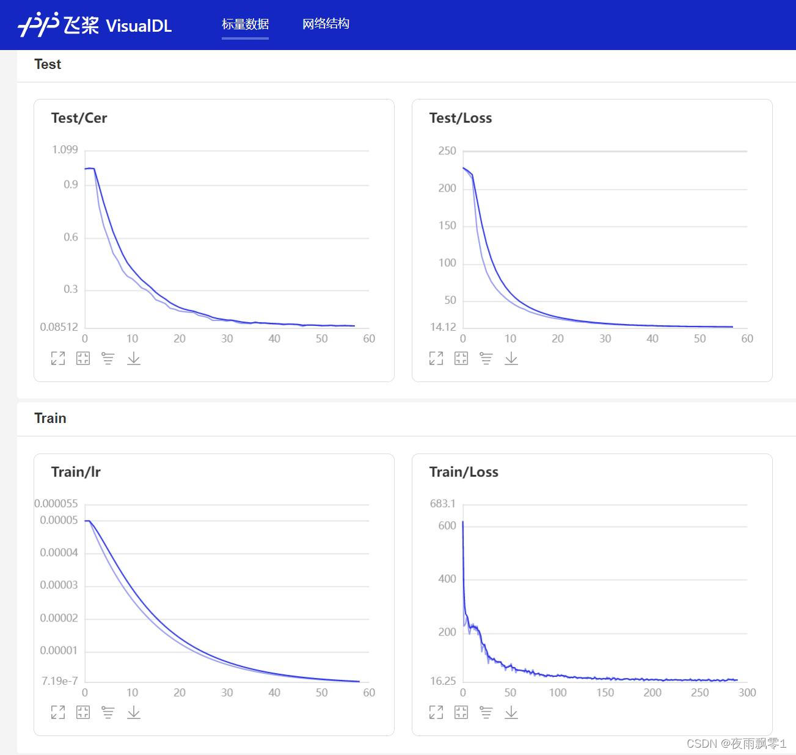
Task: Download the Train/Loss chart data
Action: click(511, 712)
